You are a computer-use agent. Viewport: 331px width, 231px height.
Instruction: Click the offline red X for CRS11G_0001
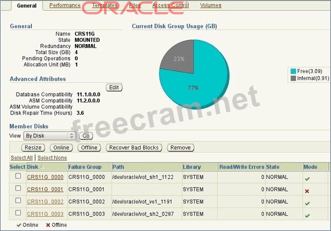307,191
